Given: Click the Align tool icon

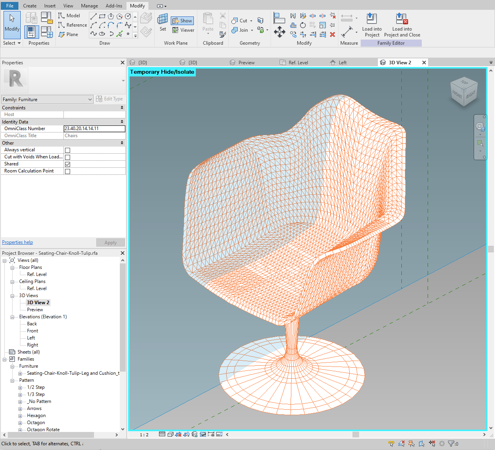Looking at the screenshot, I should click(279, 18).
